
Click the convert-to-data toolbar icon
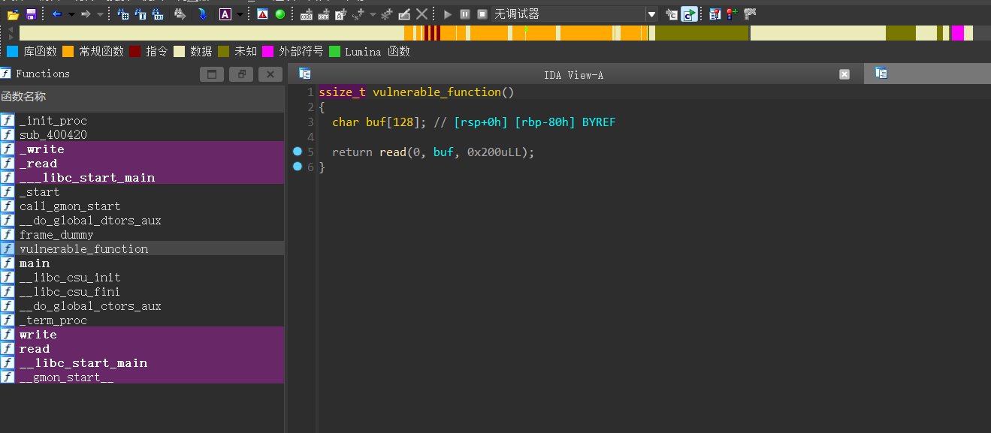tap(324, 14)
